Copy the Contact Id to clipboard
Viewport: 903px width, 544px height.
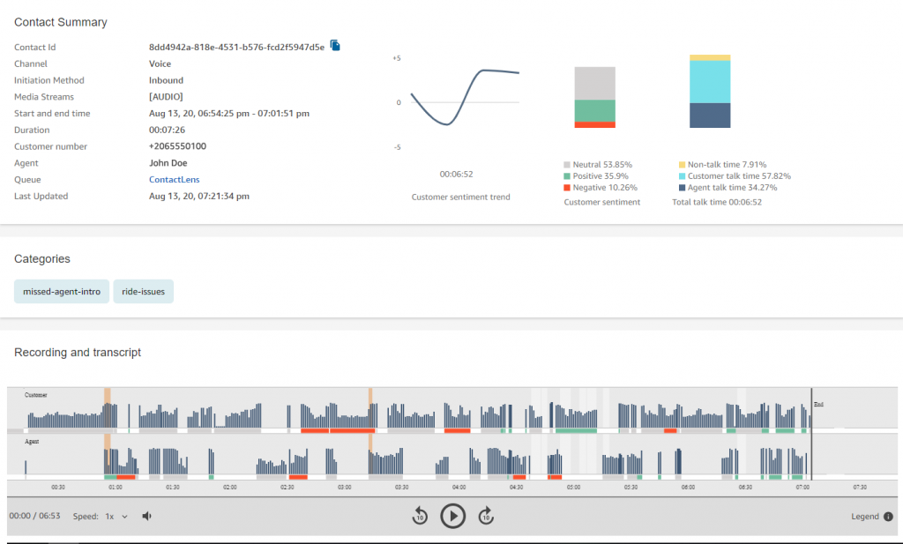[335, 45]
